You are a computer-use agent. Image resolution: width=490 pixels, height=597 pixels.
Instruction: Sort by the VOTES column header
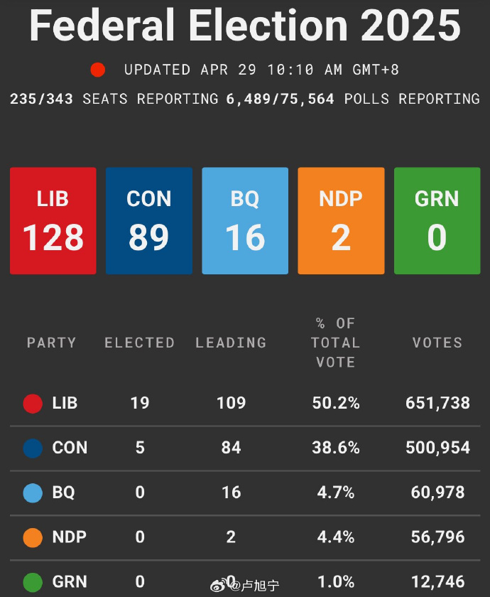click(437, 343)
